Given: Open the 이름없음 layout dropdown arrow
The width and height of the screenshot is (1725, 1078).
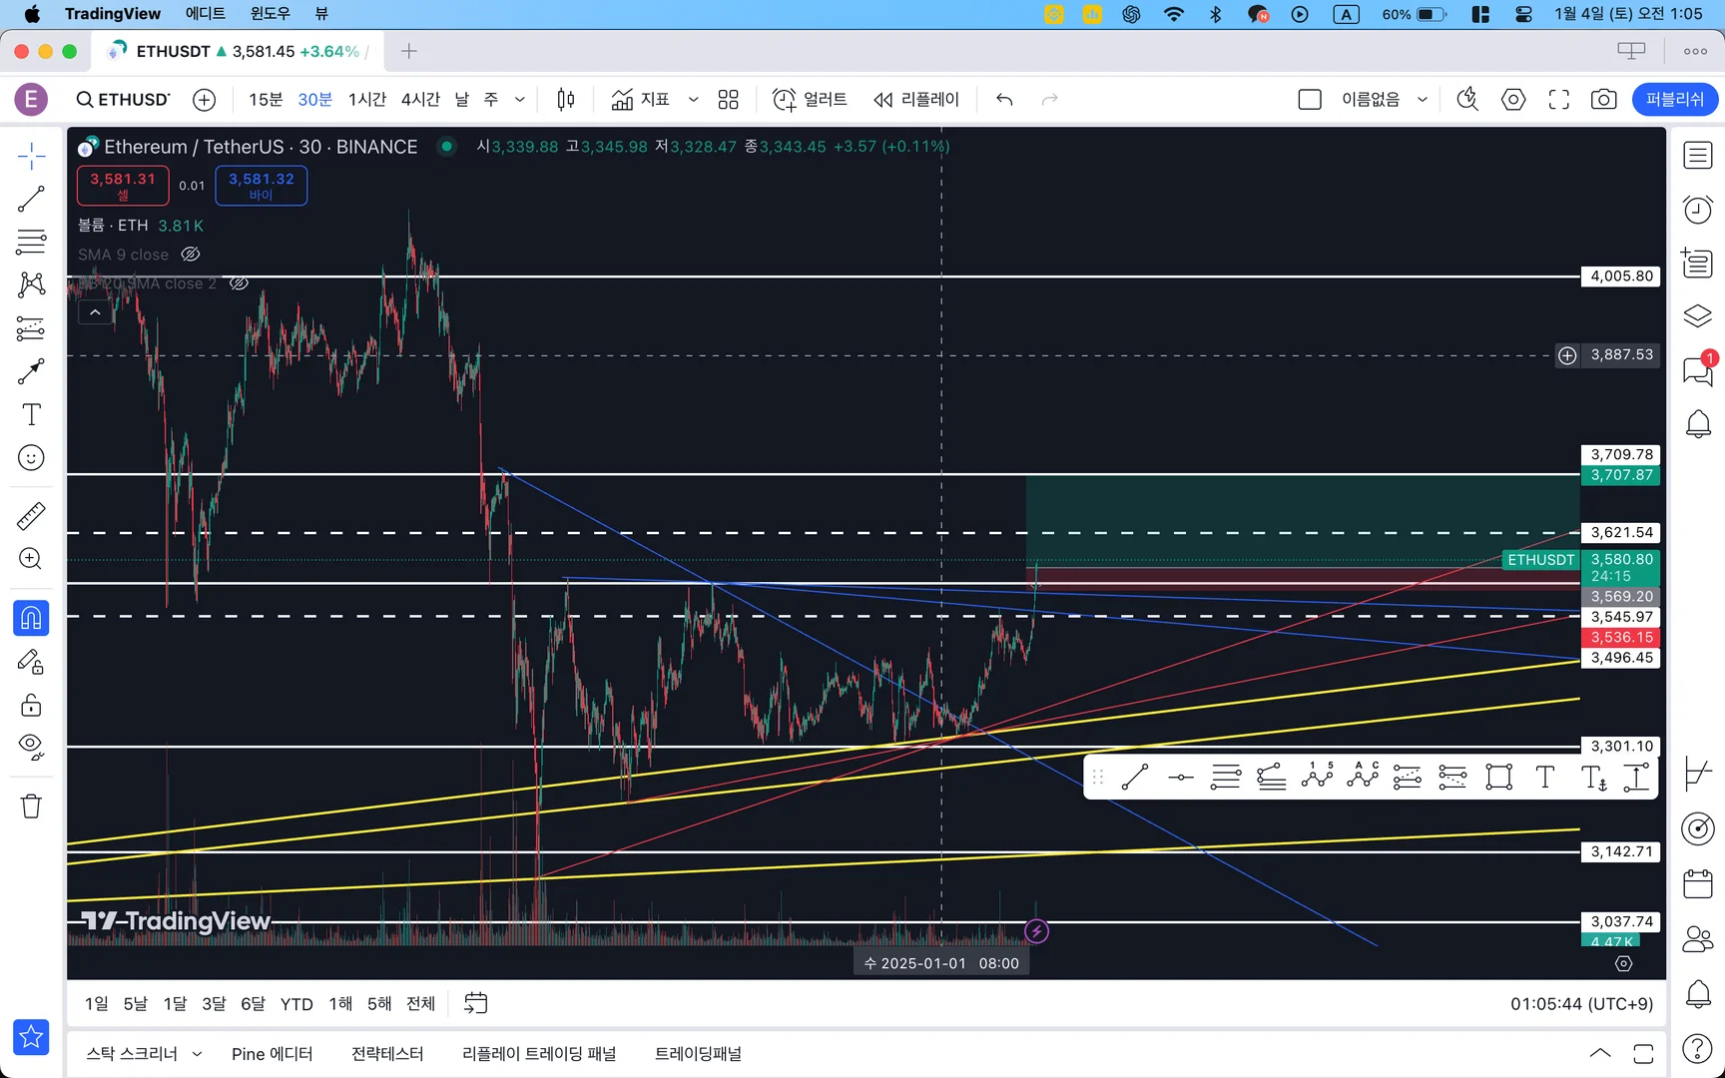Looking at the screenshot, I should pos(1423,99).
